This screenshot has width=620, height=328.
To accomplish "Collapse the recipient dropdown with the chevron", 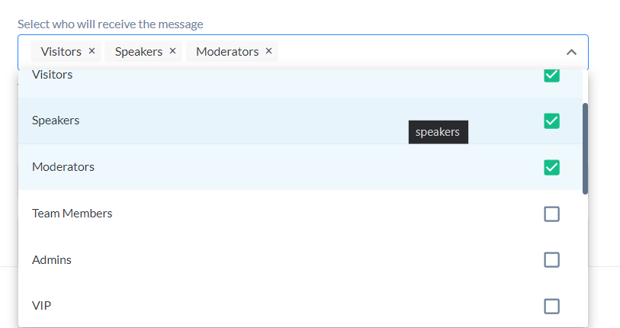I will (571, 52).
